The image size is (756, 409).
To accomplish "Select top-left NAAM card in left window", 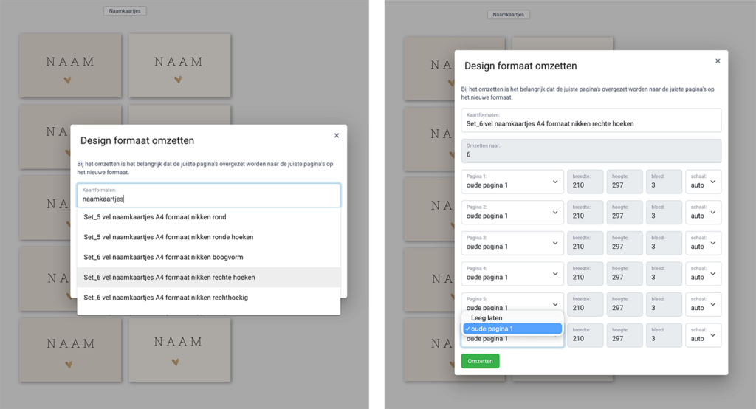I will coord(70,66).
